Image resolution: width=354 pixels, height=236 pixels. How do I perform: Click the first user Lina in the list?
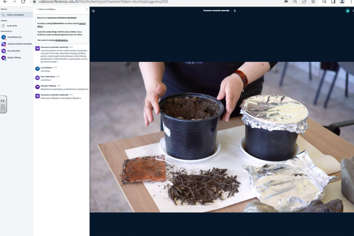(x=17, y=37)
